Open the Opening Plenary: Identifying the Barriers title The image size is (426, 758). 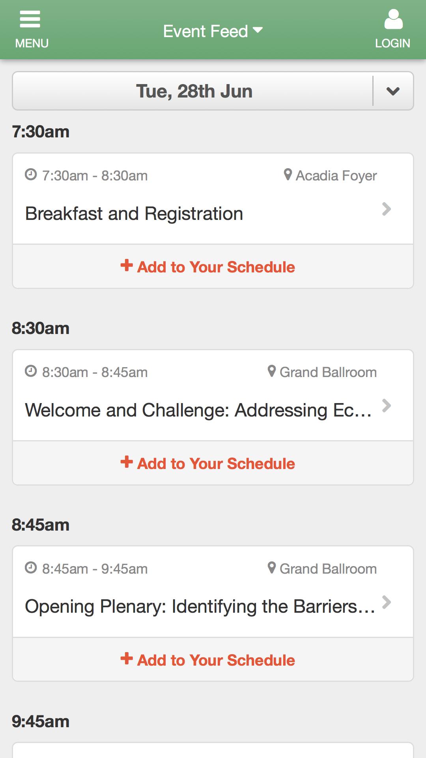click(x=200, y=606)
